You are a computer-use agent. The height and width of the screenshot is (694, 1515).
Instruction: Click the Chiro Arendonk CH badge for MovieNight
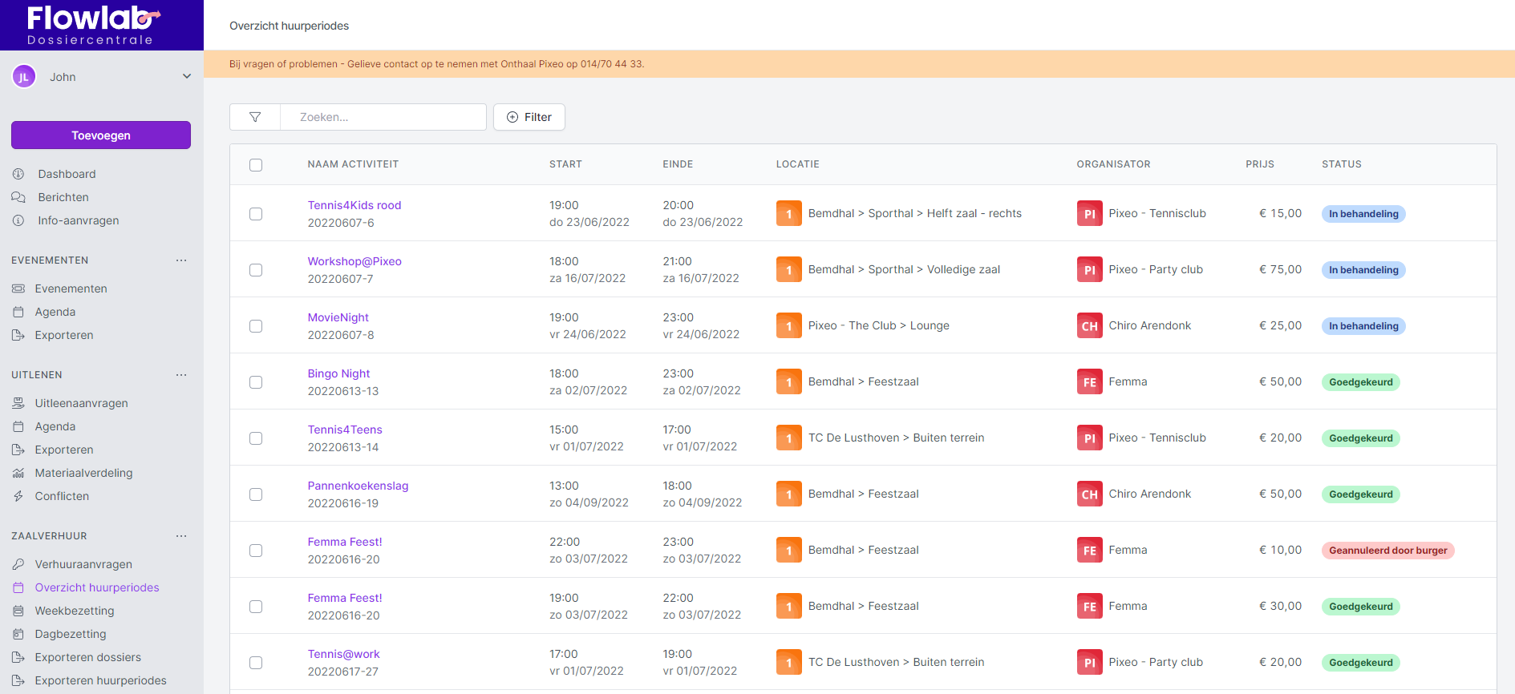(1089, 325)
